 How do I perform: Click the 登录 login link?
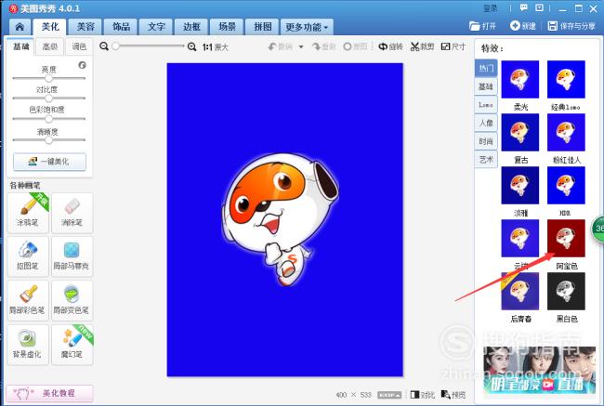[490, 8]
